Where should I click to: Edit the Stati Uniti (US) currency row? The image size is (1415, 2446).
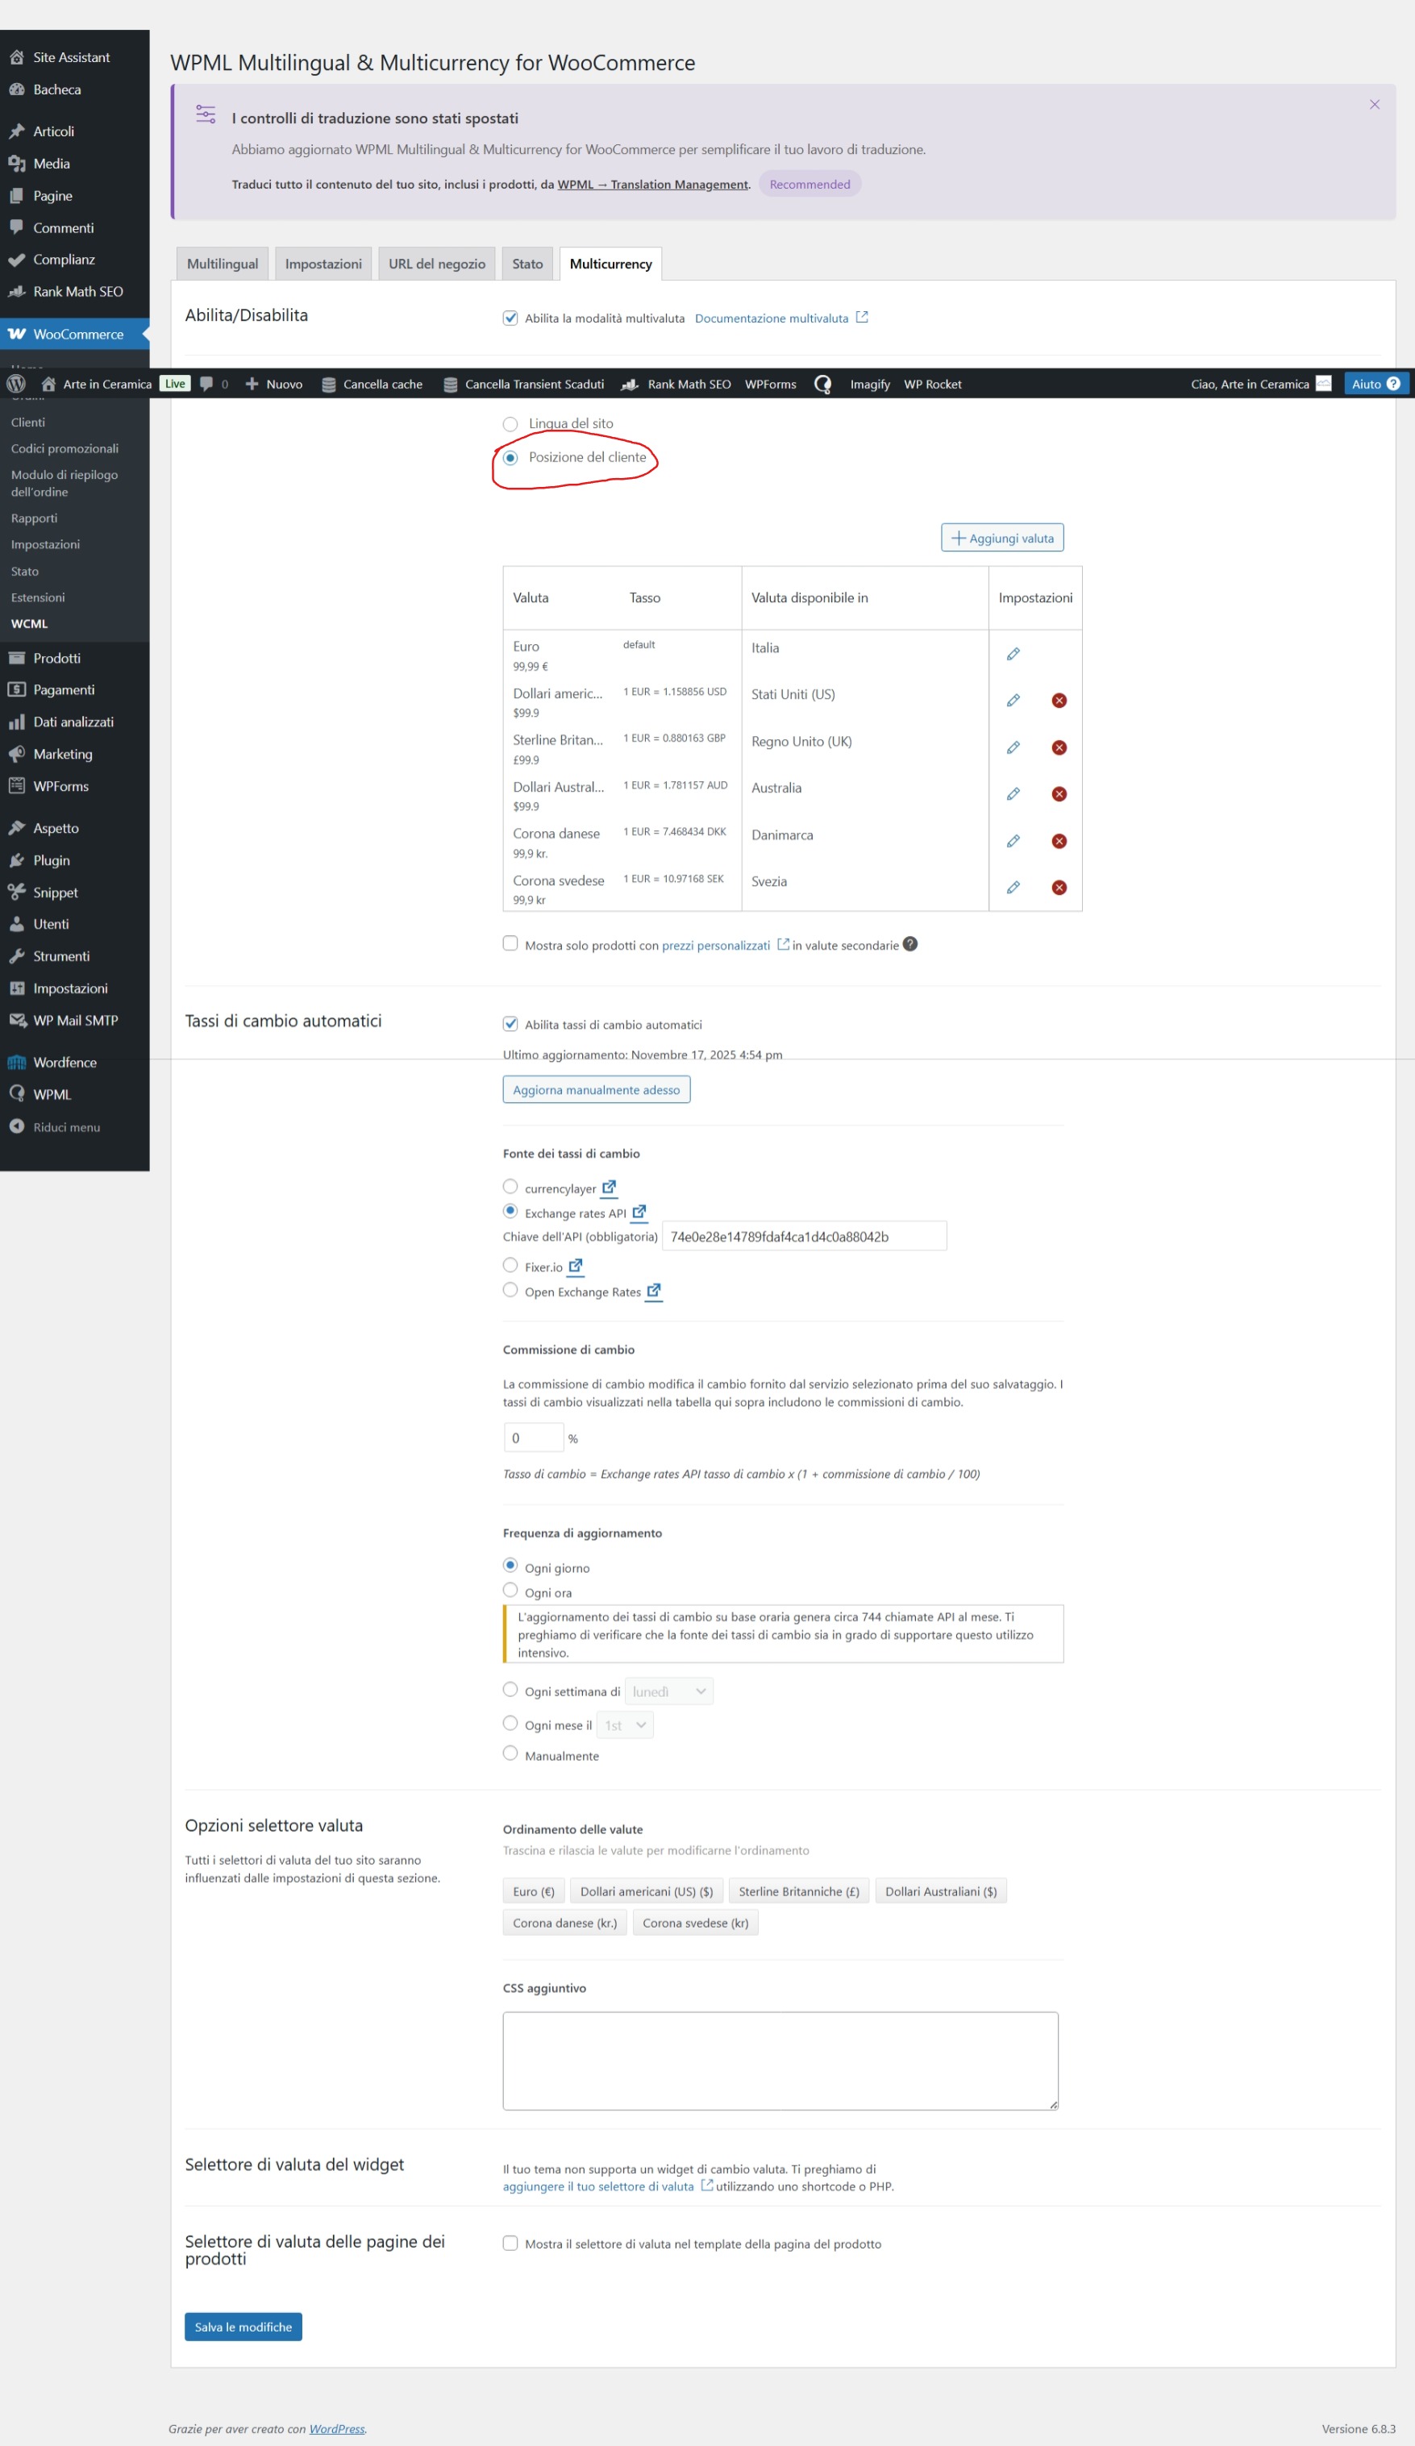coord(1012,701)
